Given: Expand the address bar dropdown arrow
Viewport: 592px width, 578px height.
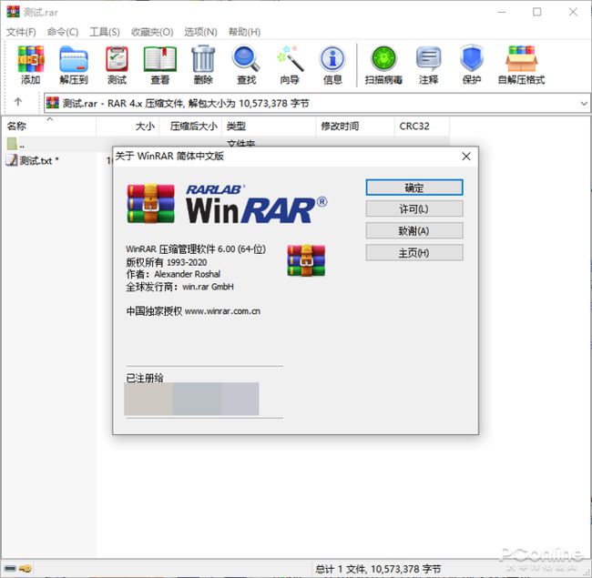Looking at the screenshot, I should 584,103.
